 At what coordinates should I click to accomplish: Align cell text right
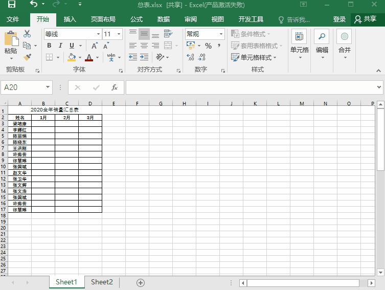pos(155,46)
